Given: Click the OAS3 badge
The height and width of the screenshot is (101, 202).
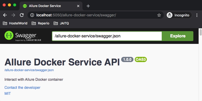Looking at the screenshot, I should (x=141, y=59).
